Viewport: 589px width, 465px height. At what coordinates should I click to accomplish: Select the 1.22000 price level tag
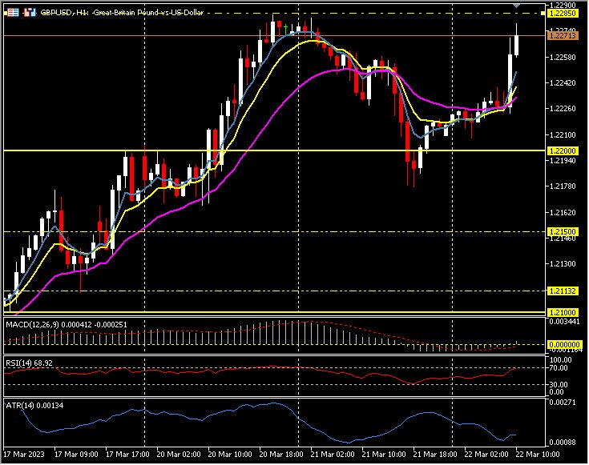tap(563, 150)
